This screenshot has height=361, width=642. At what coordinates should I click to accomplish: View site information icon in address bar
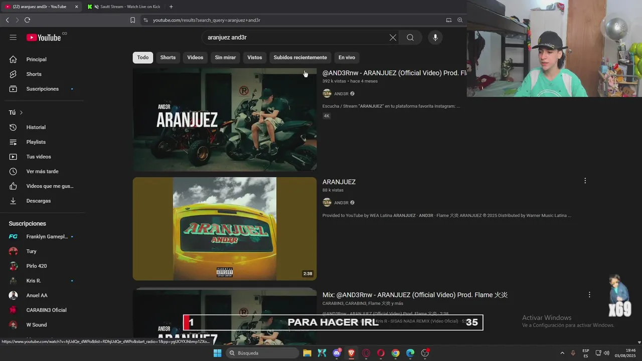point(145,20)
